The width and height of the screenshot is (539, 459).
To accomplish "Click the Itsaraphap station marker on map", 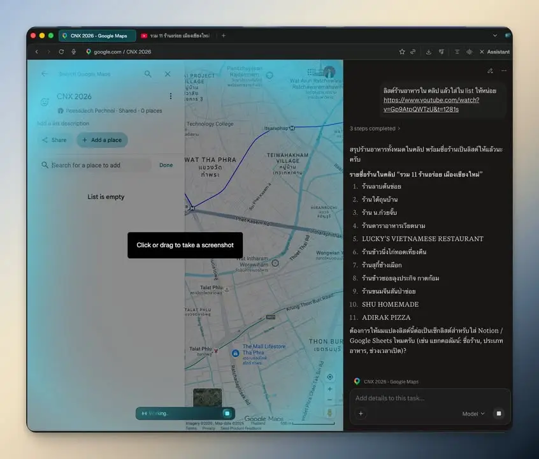I will (292, 128).
